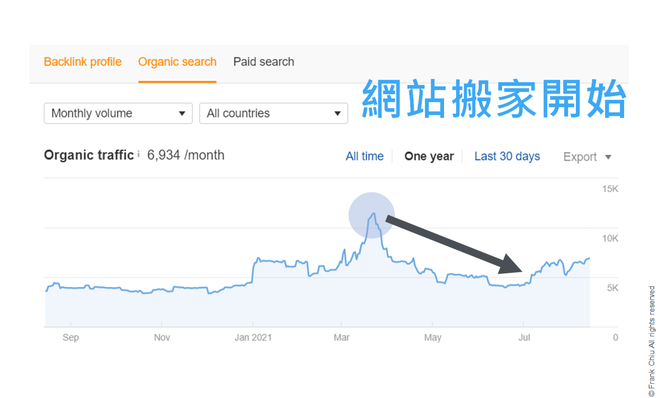Click the Mar axis label on the chart
The height and width of the screenshot is (398, 658).
coord(342,337)
